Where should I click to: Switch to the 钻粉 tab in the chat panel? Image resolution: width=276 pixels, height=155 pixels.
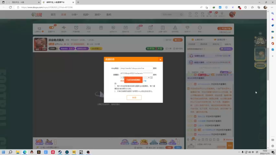click(228, 44)
